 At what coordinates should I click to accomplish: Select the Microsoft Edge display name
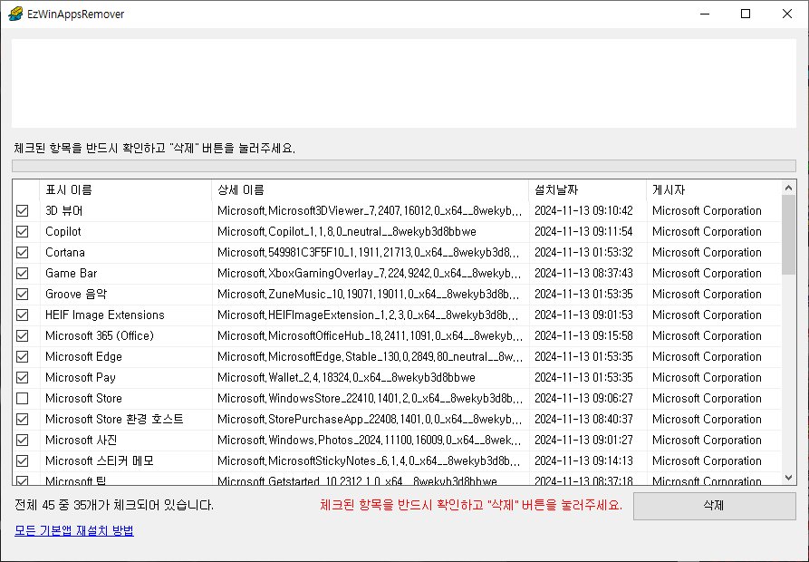[83, 356]
